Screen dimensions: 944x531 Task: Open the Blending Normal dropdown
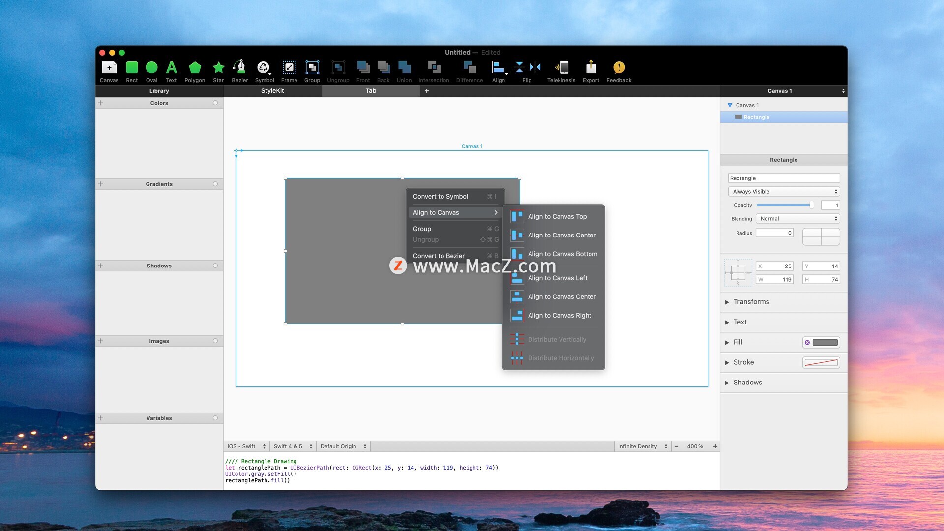(x=797, y=218)
